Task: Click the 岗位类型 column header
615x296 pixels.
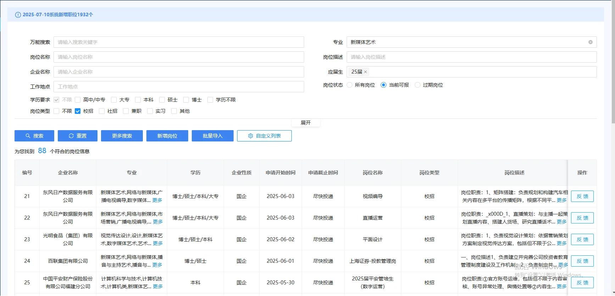Action: pyautogui.click(x=430, y=173)
